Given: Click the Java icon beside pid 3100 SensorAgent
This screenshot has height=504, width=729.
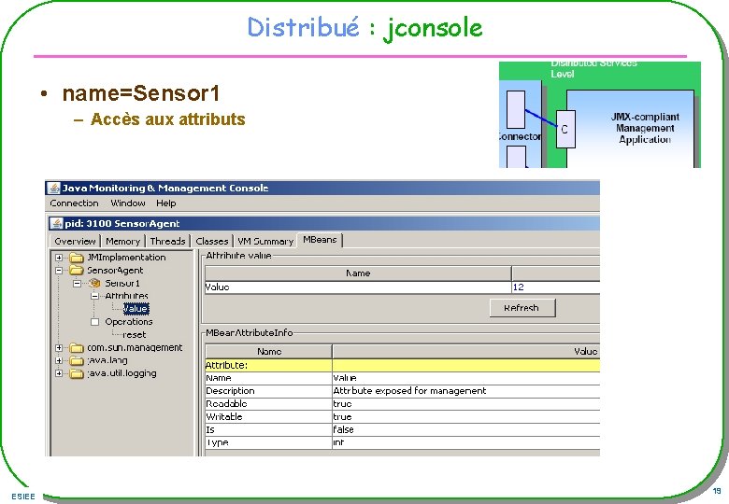Looking at the screenshot, I should pos(56,223).
